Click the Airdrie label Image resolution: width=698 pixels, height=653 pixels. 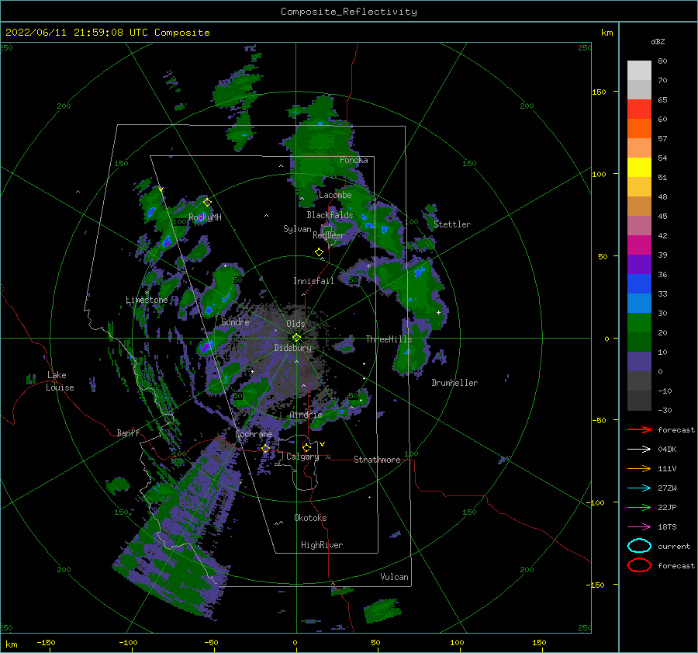[x=306, y=415]
